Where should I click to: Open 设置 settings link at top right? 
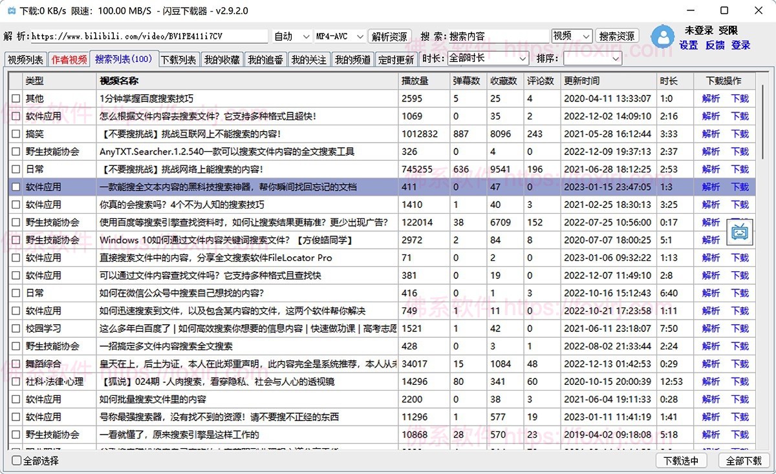(x=689, y=45)
